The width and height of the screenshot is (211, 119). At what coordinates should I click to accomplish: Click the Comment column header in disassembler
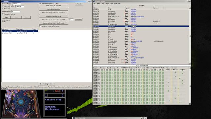tap(158, 8)
